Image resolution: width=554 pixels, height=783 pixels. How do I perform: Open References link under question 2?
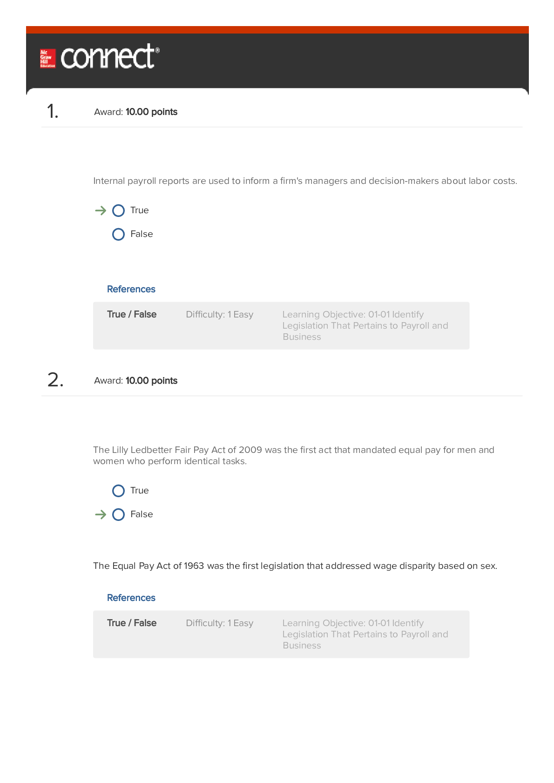131,598
